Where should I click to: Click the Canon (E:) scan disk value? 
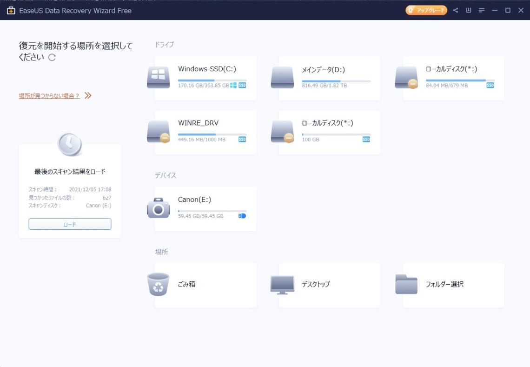(99, 205)
